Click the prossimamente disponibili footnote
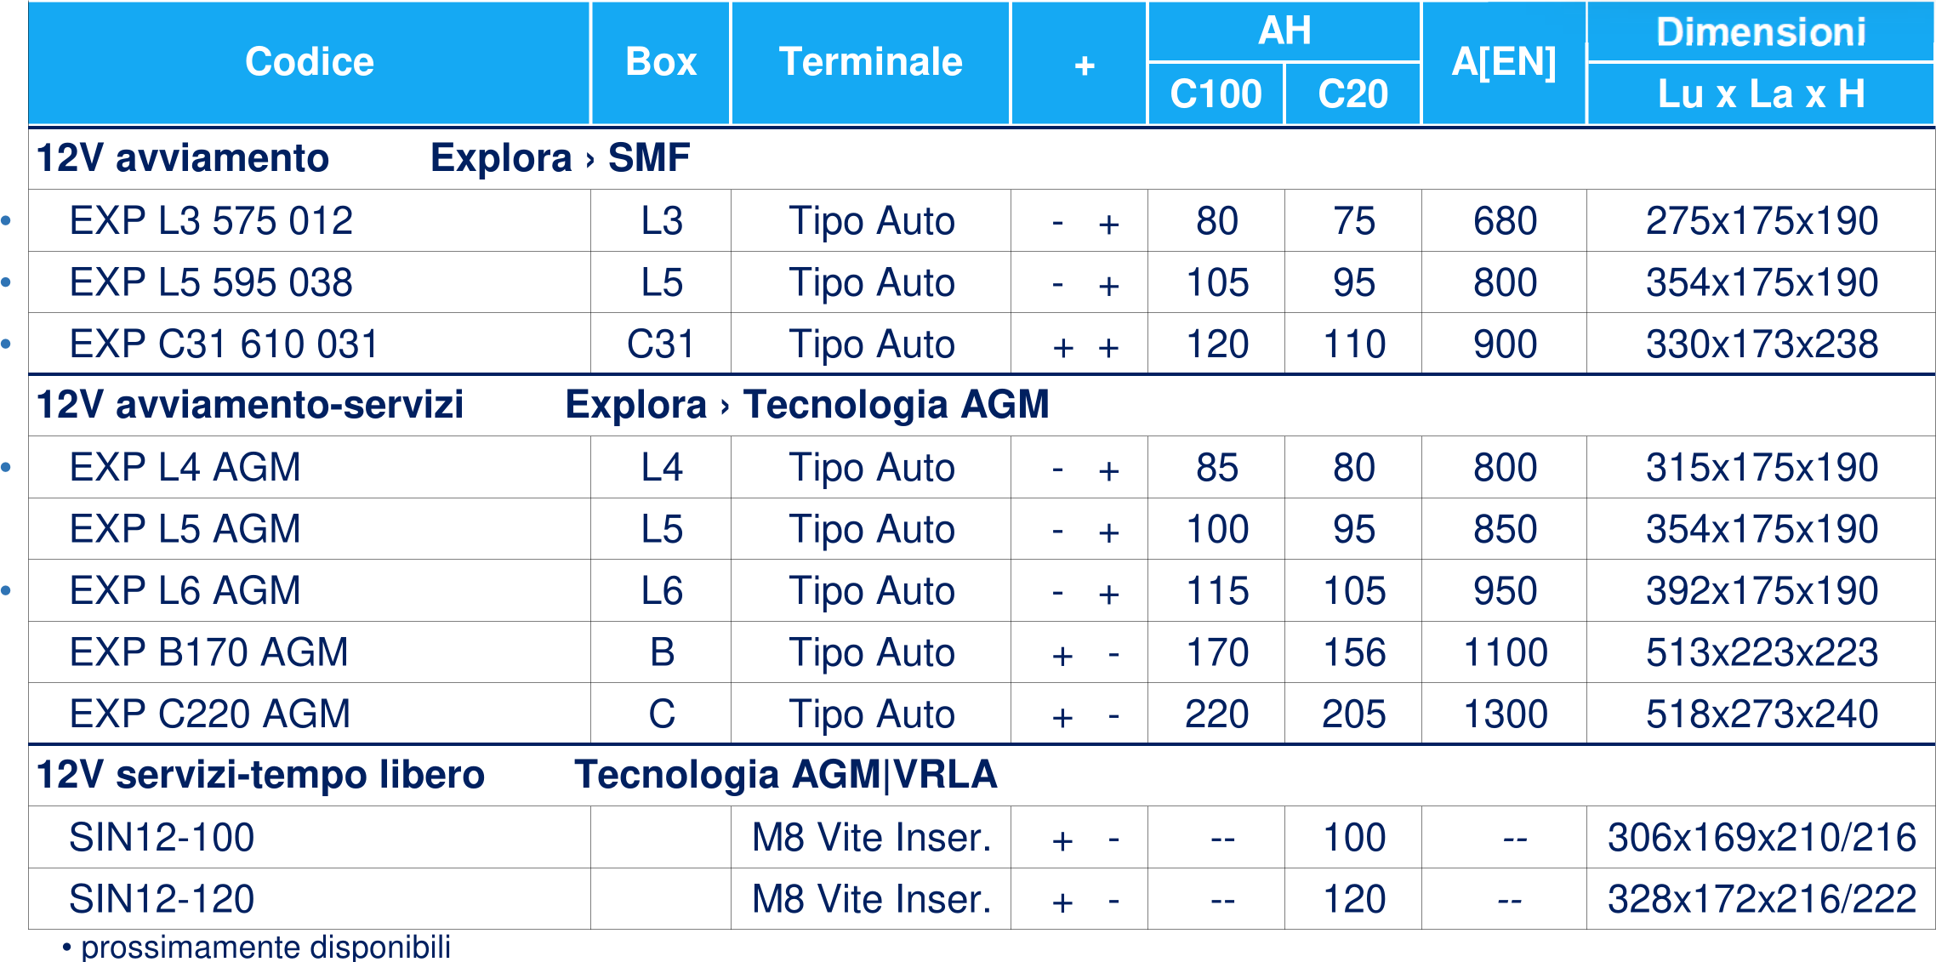The image size is (1936, 962). [257, 947]
